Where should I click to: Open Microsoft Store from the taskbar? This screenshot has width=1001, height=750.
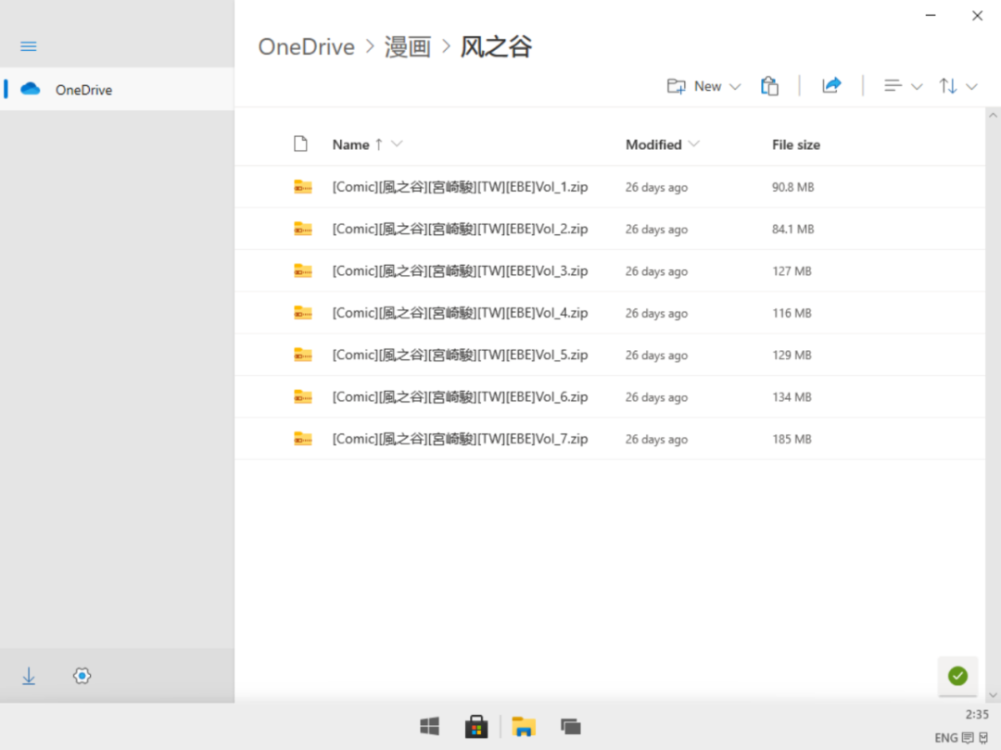coord(476,727)
